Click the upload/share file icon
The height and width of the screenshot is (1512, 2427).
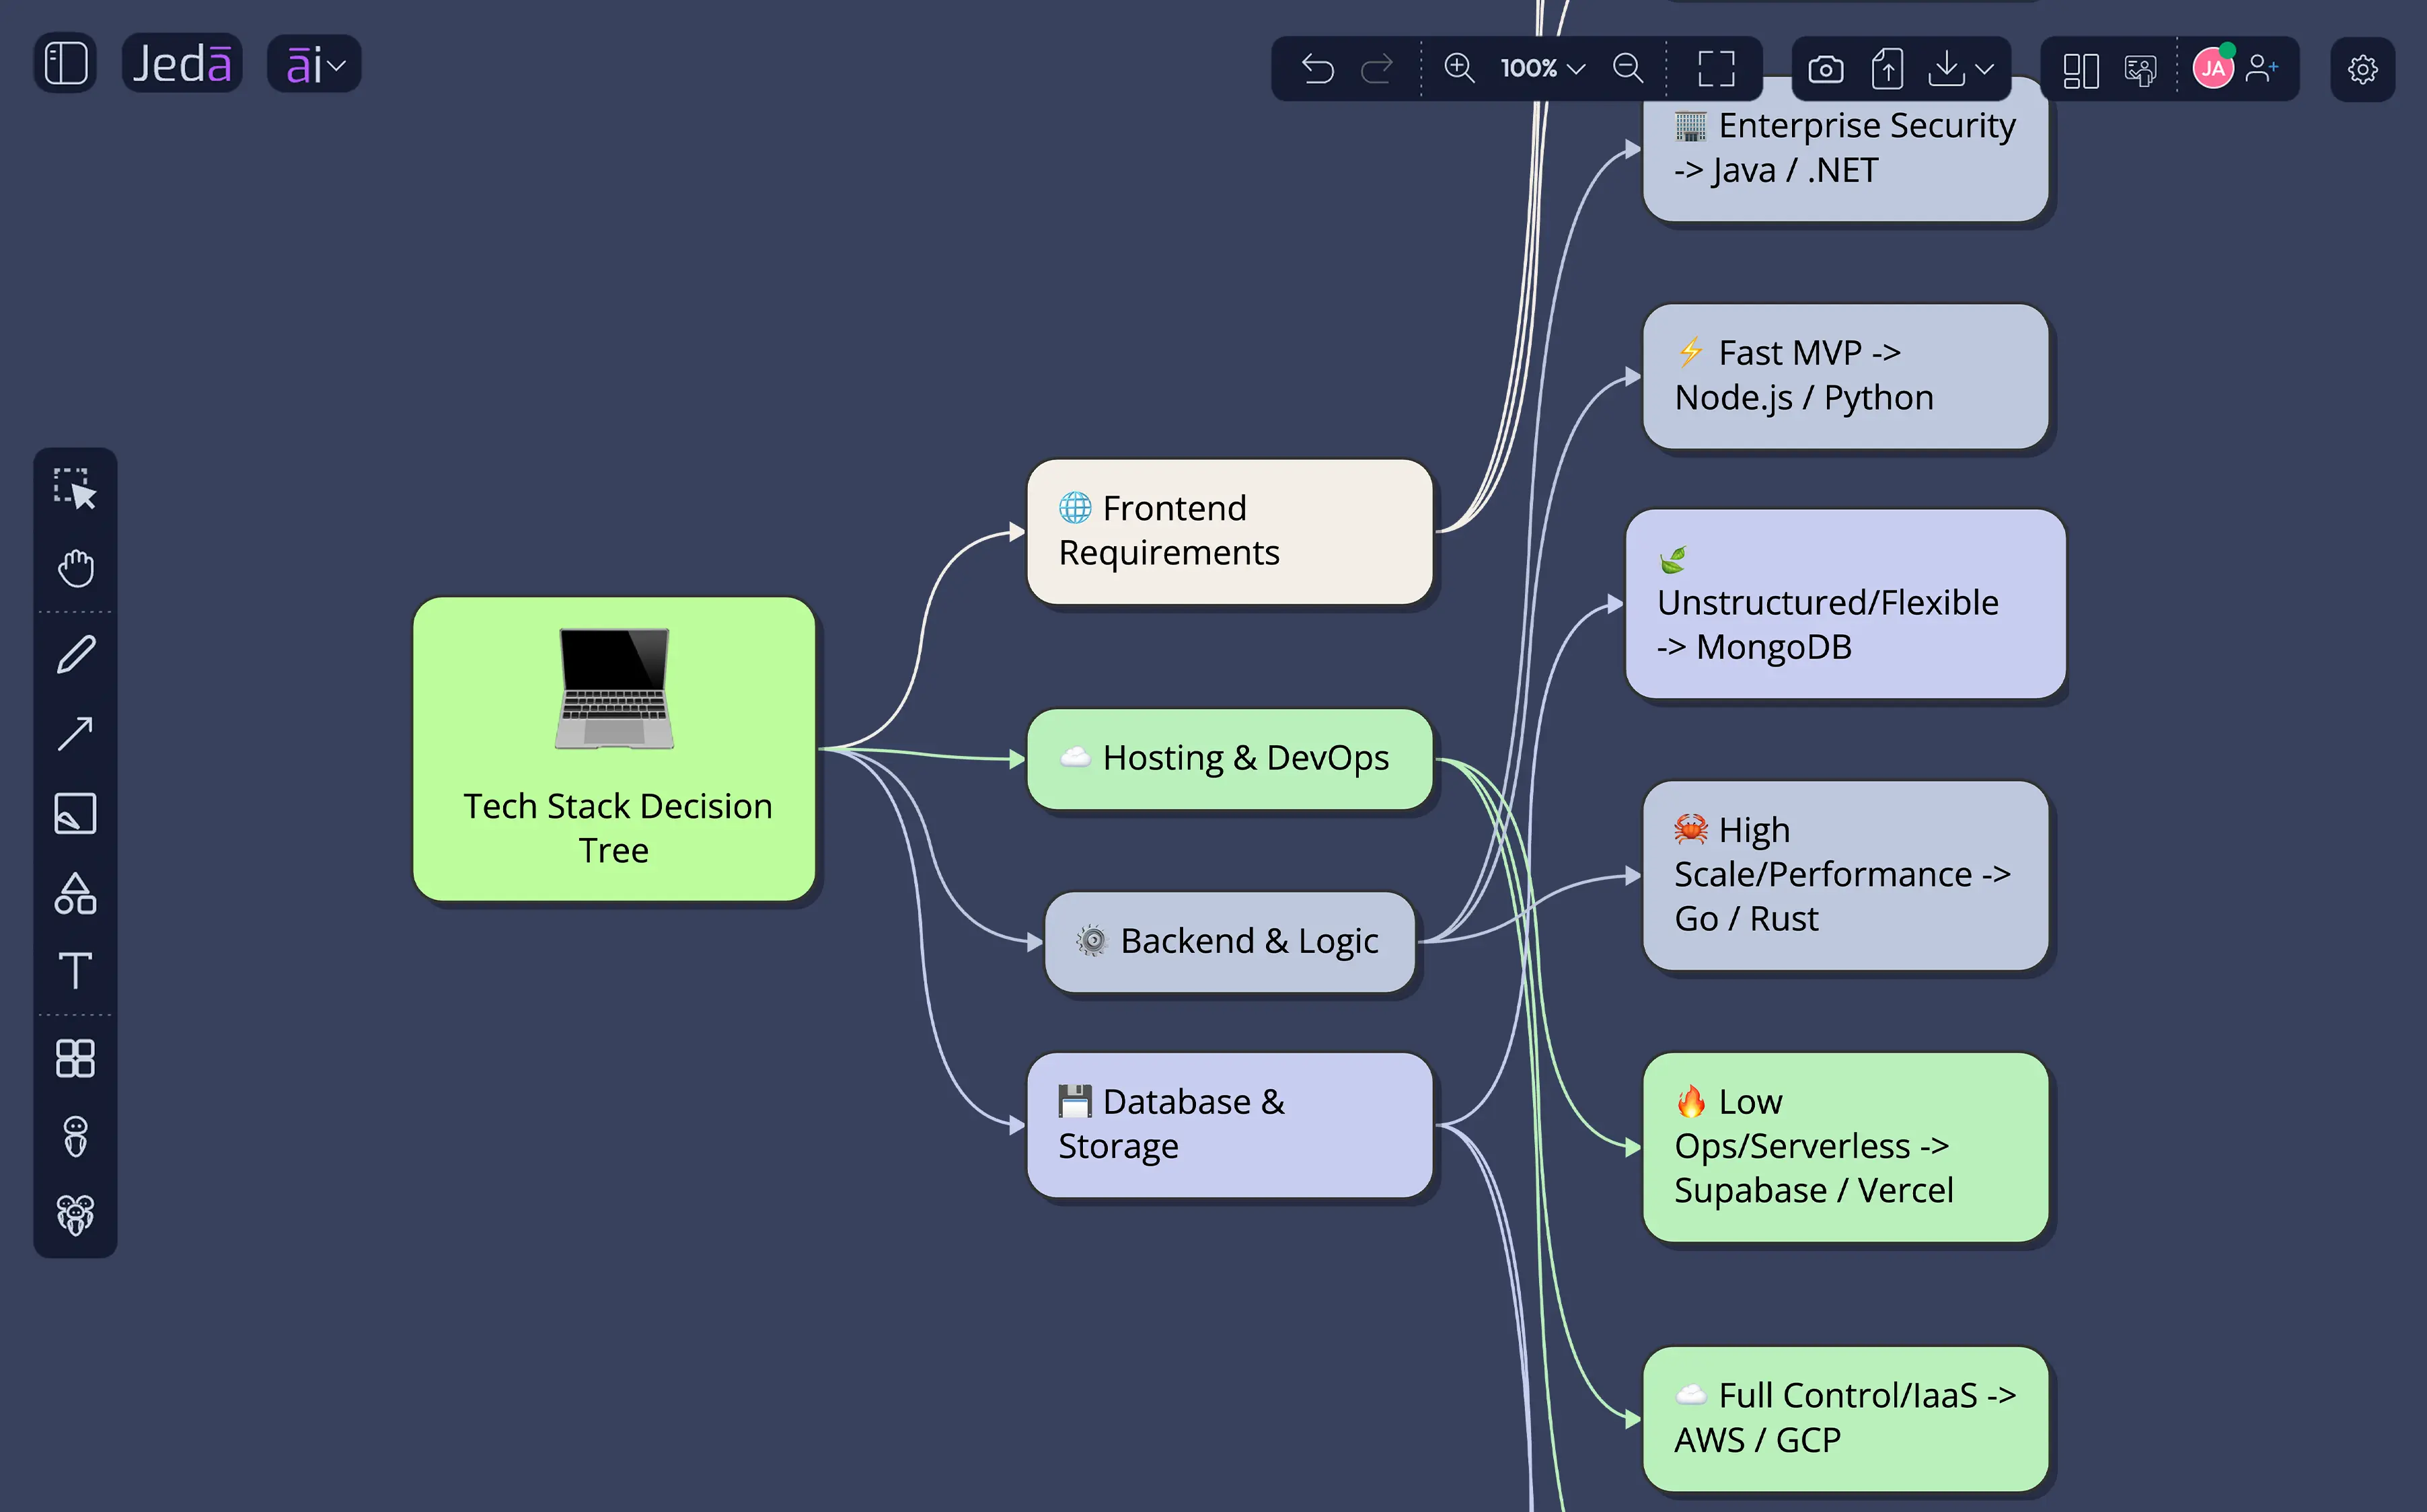[x=1887, y=69]
